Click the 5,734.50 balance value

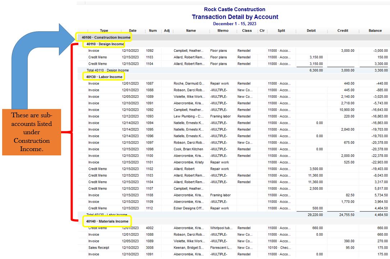[381, 195]
